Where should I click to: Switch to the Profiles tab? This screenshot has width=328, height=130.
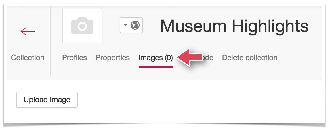[x=75, y=58]
